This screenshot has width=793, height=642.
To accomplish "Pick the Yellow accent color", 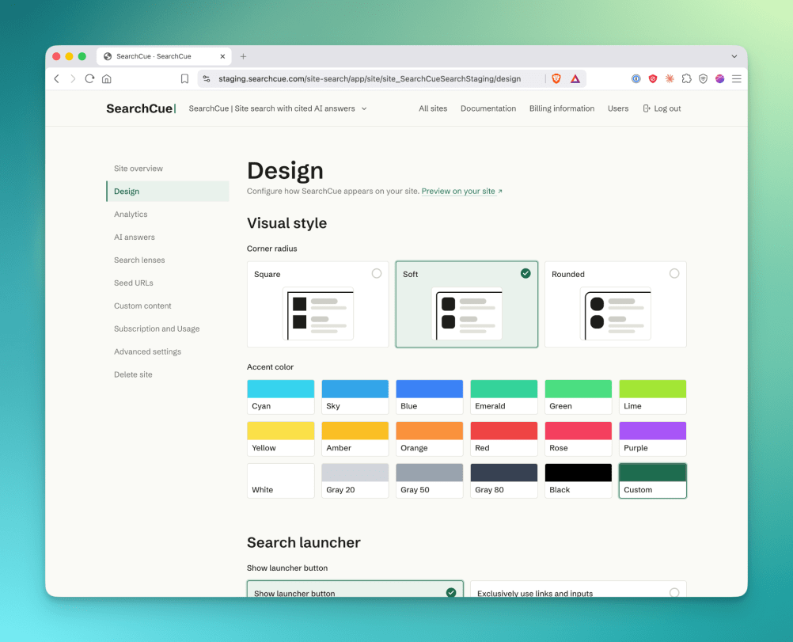I will 281,439.
